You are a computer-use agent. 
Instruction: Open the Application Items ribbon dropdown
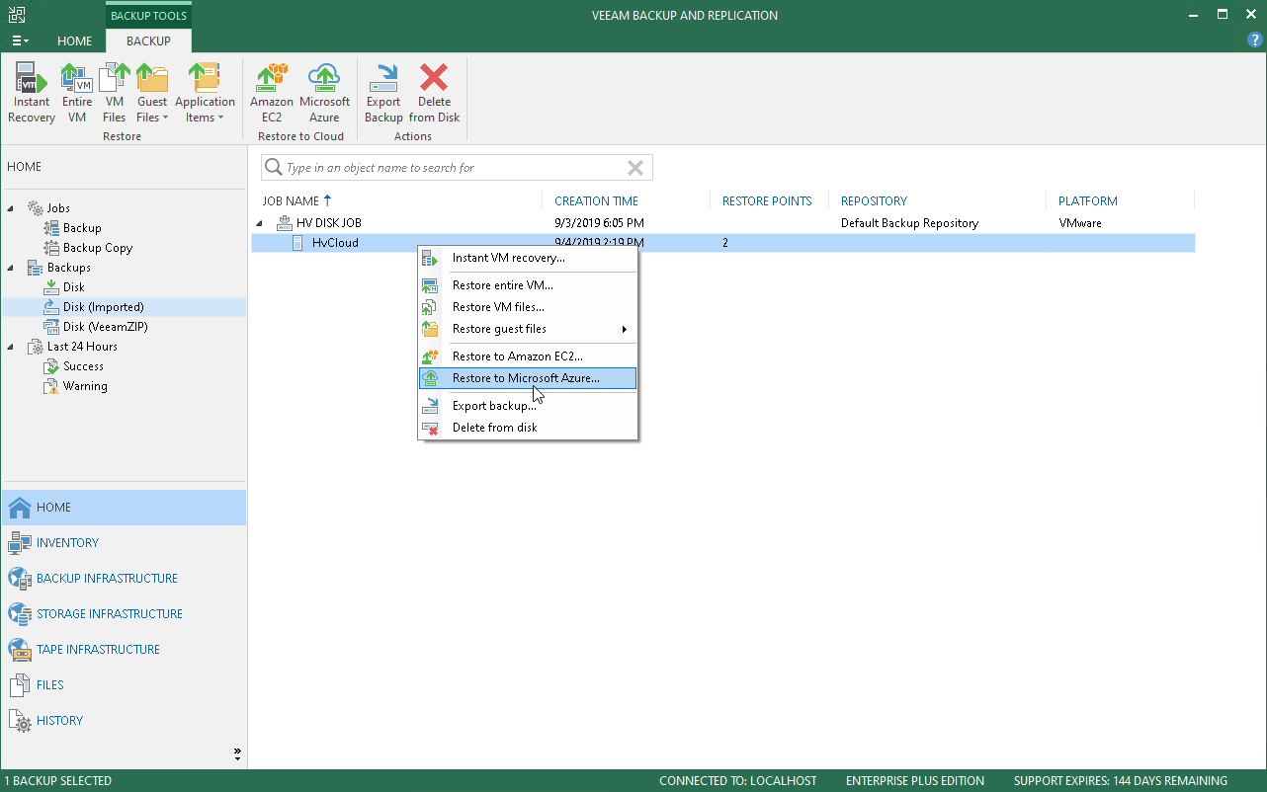coord(205,93)
